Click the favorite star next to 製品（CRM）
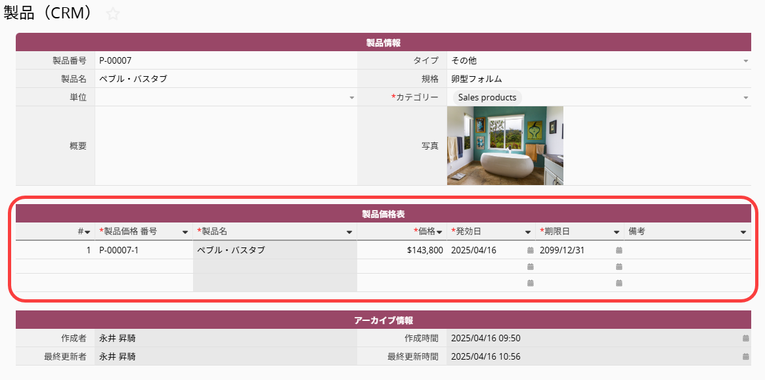The image size is (765, 380). [113, 14]
